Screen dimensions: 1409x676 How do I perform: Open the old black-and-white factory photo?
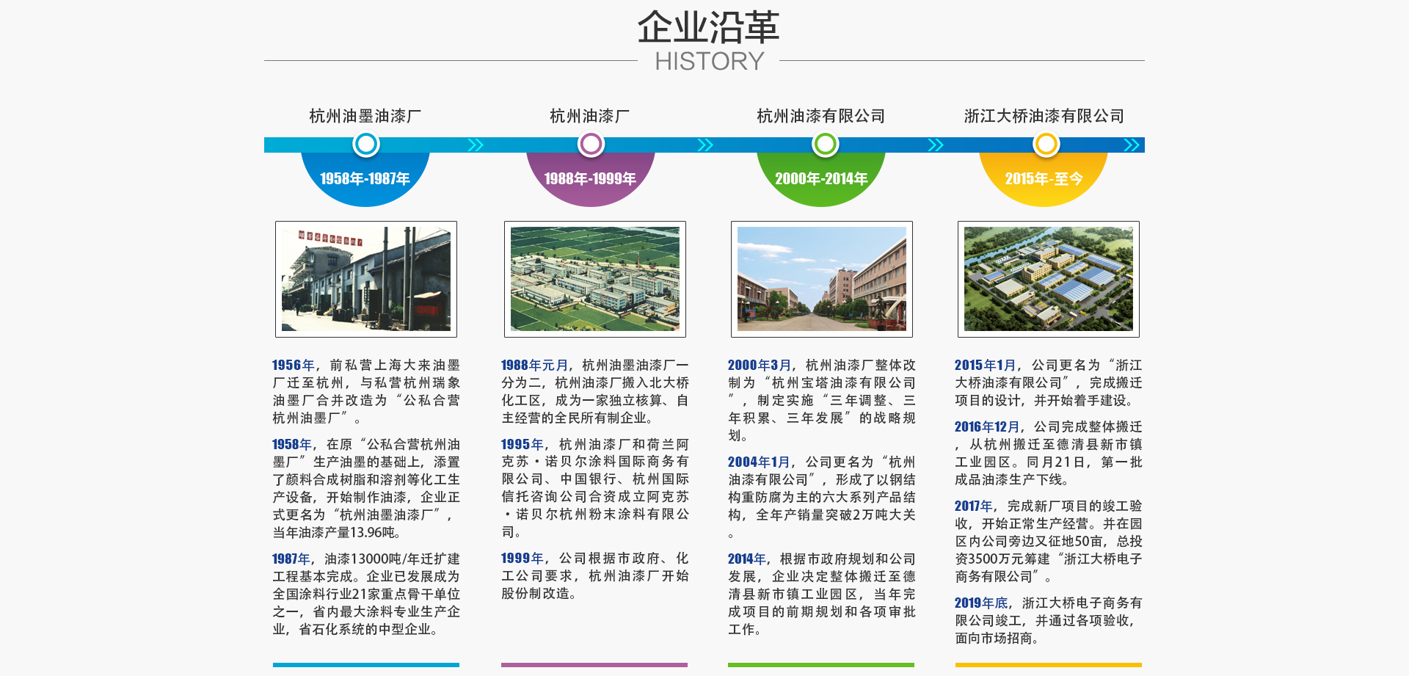[x=366, y=279]
